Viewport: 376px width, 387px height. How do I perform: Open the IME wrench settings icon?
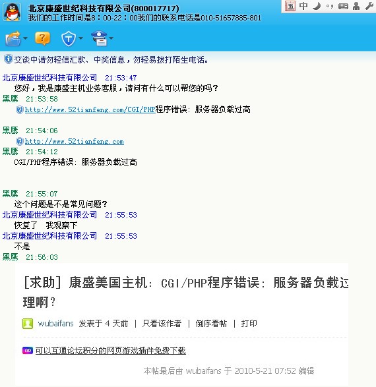click(369, 6)
